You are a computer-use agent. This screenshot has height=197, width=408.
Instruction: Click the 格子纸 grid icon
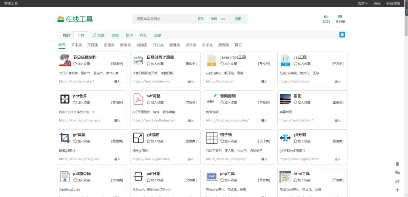tap(212, 138)
